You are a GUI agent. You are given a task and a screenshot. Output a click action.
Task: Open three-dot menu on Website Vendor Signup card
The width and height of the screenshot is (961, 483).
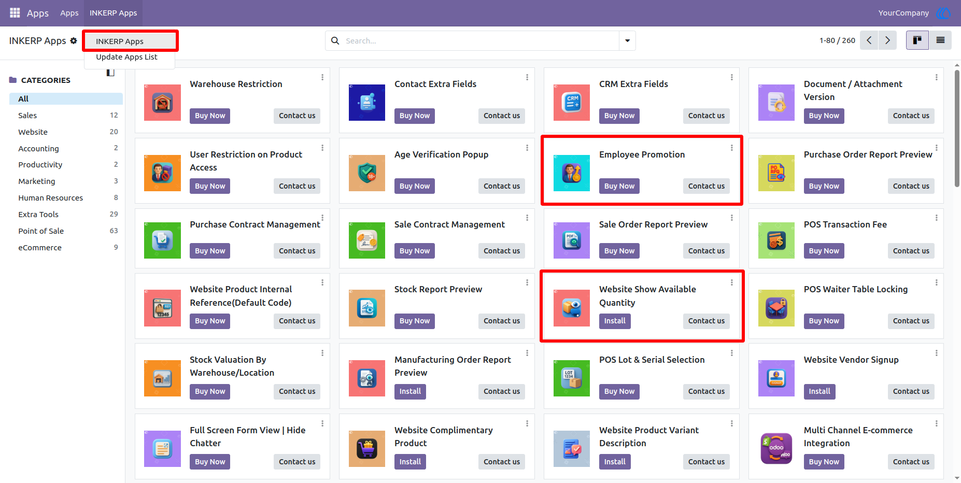click(x=937, y=353)
